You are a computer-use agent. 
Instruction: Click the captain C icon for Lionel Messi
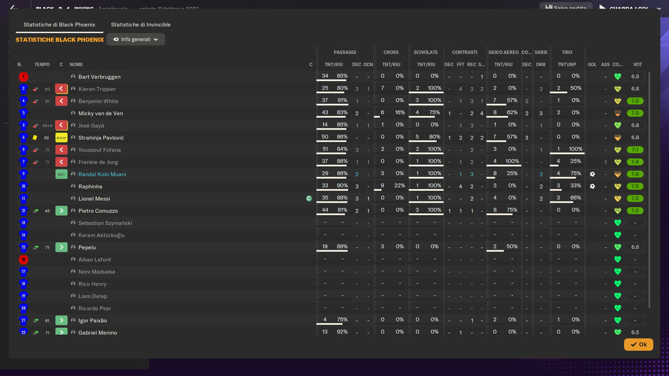tap(309, 198)
